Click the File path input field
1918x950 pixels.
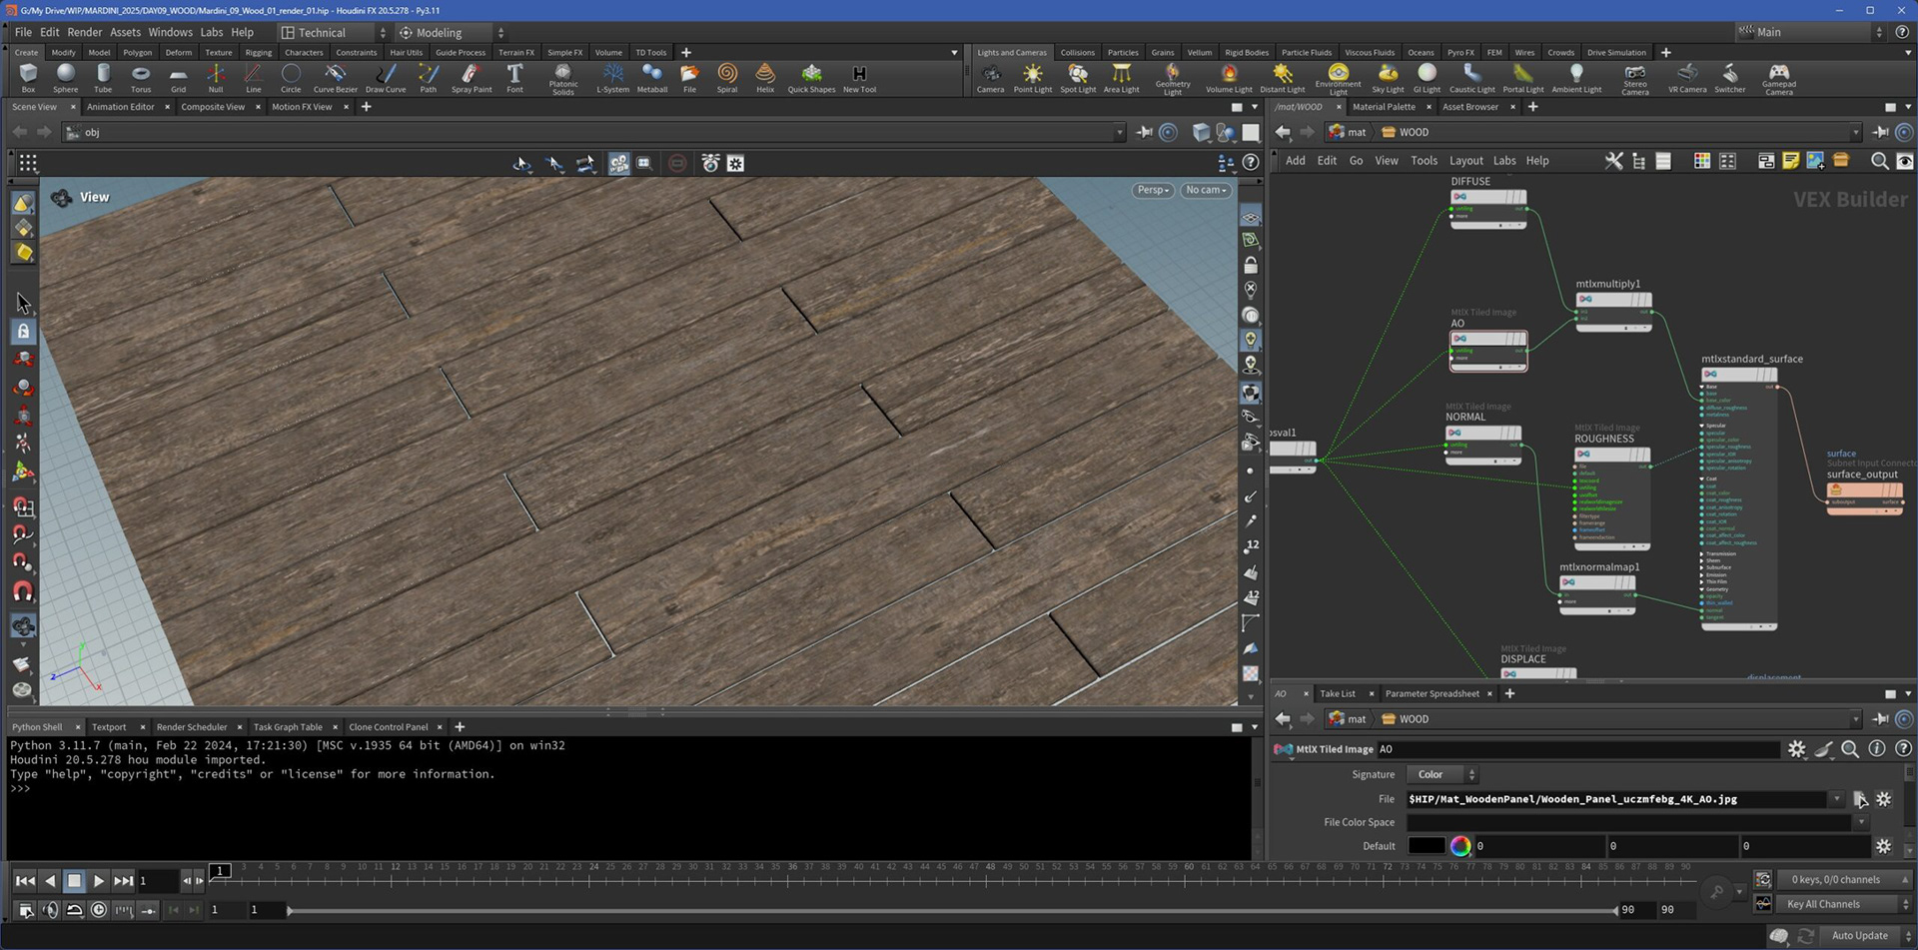[1616, 799]
